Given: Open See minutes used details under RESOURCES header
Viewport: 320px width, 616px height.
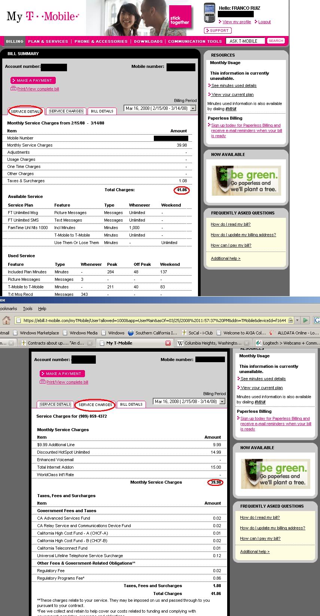Looking at the screenshot, I should tap(234, 85).
